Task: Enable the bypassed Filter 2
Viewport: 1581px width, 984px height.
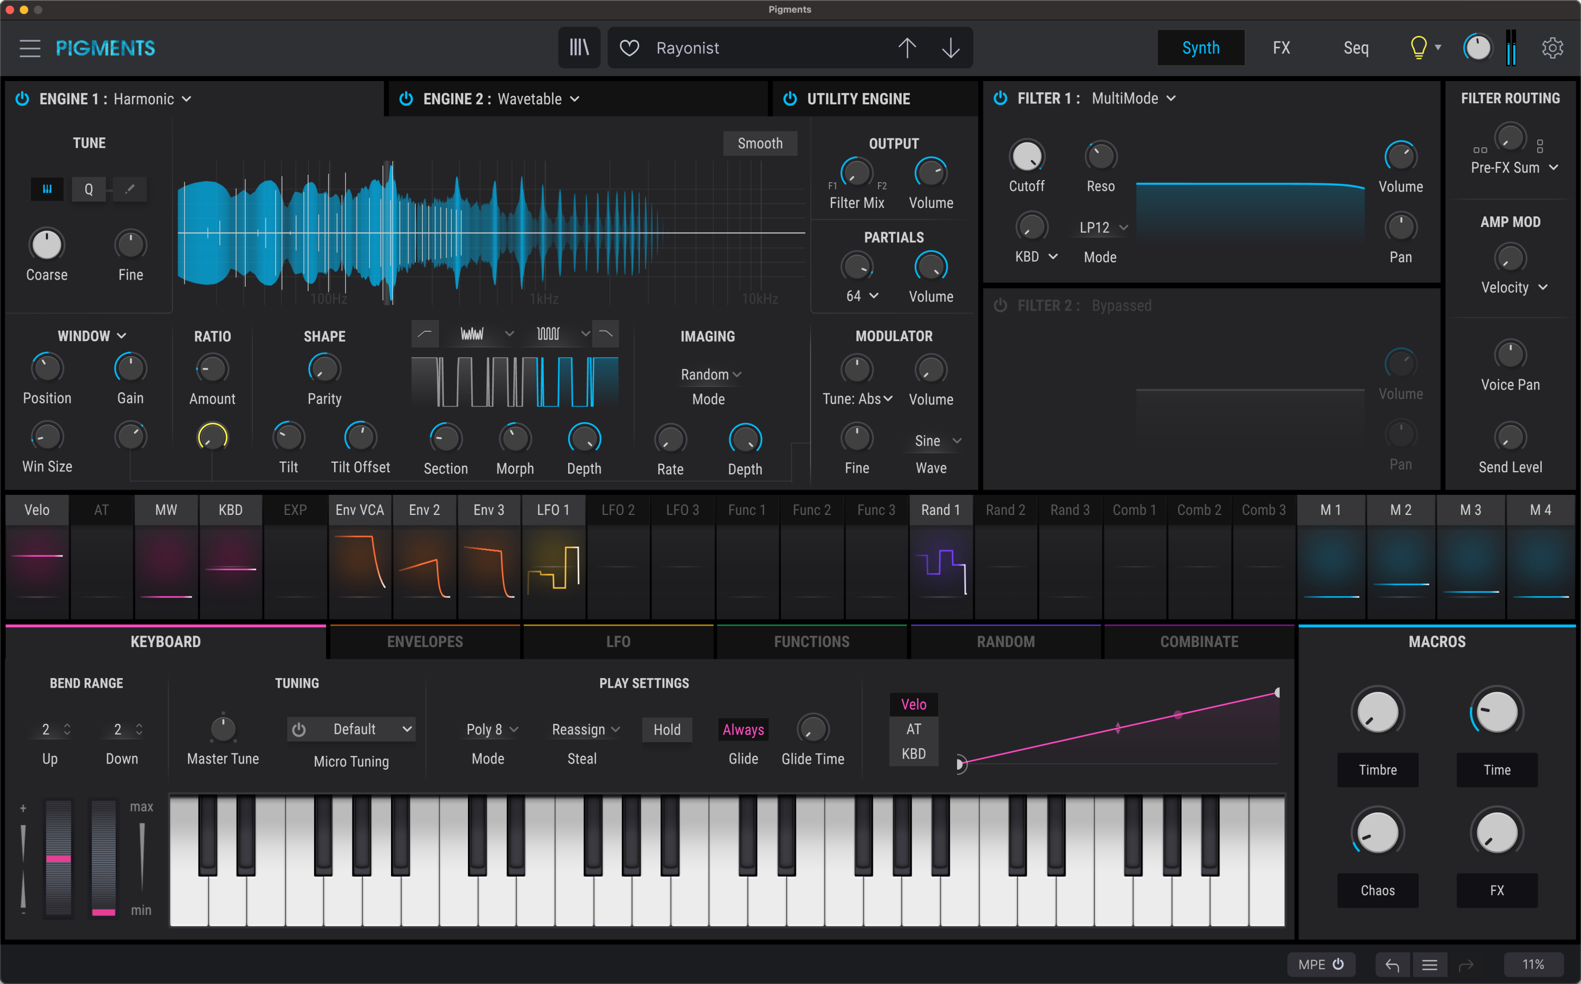Action: click(x=1001, y=305)
